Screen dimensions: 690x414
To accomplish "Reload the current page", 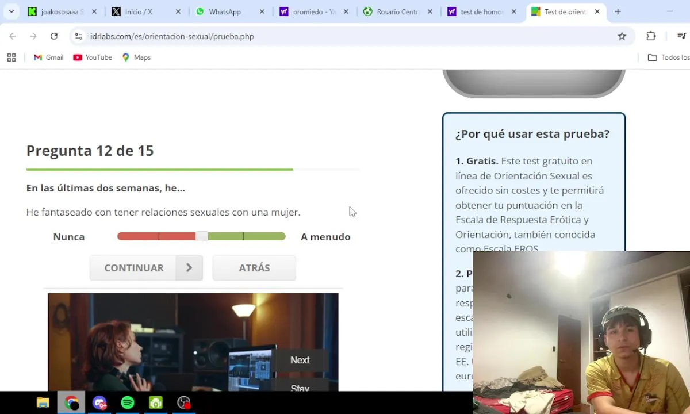I will pos(54,36).
